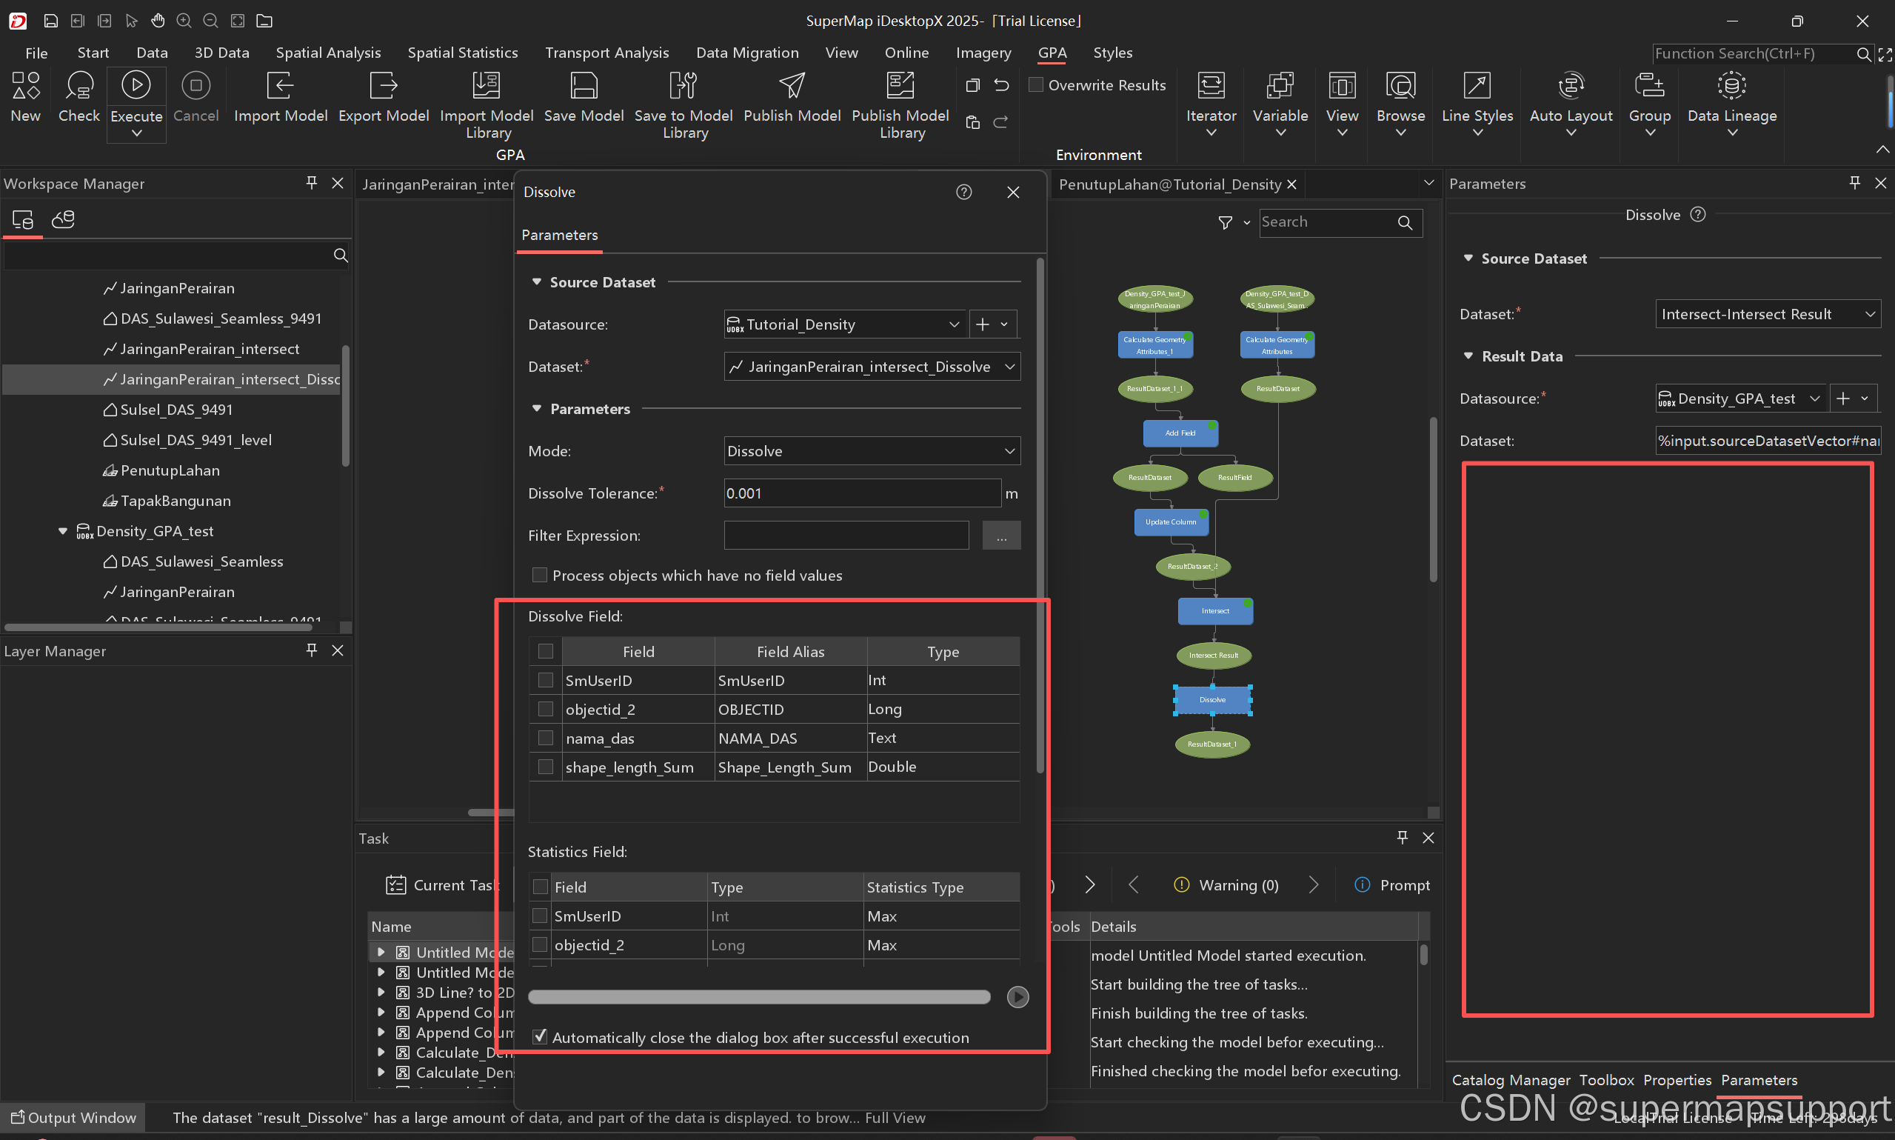Enable the Overwrite Results checkbox

click(1036, 85)
